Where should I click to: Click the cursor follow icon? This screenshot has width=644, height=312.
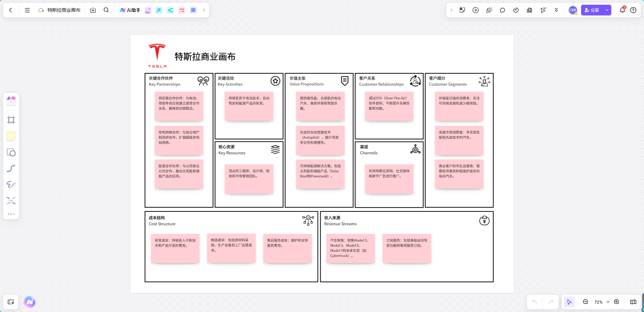(543, 10)
